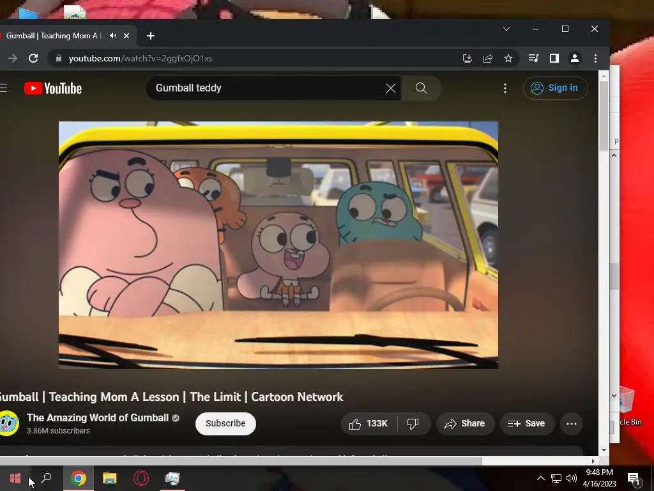
Task: Open YouTube settings three-dot menu
Action: click(505, 88)
